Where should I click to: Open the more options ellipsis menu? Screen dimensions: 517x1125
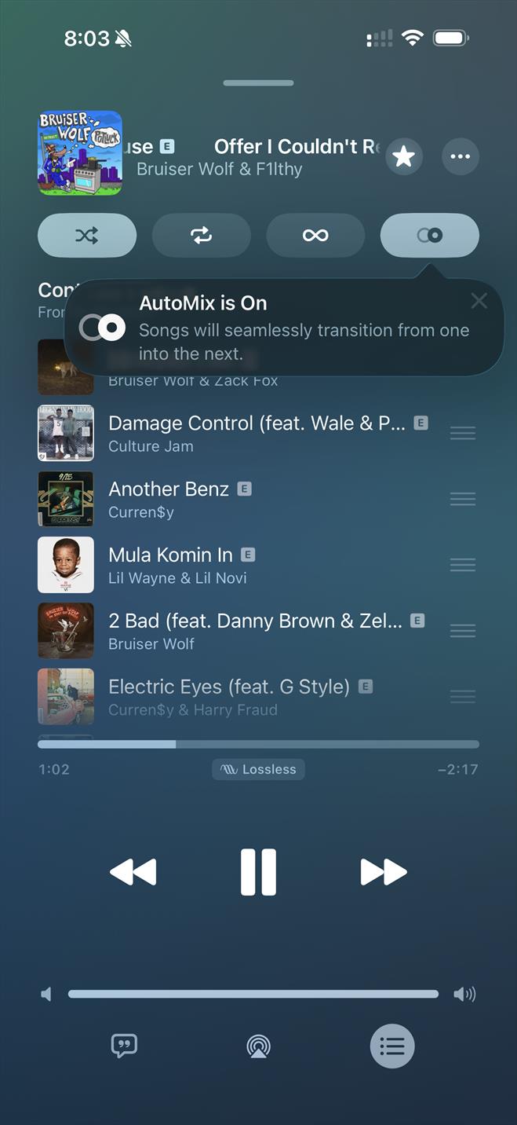tap(461, 157)
